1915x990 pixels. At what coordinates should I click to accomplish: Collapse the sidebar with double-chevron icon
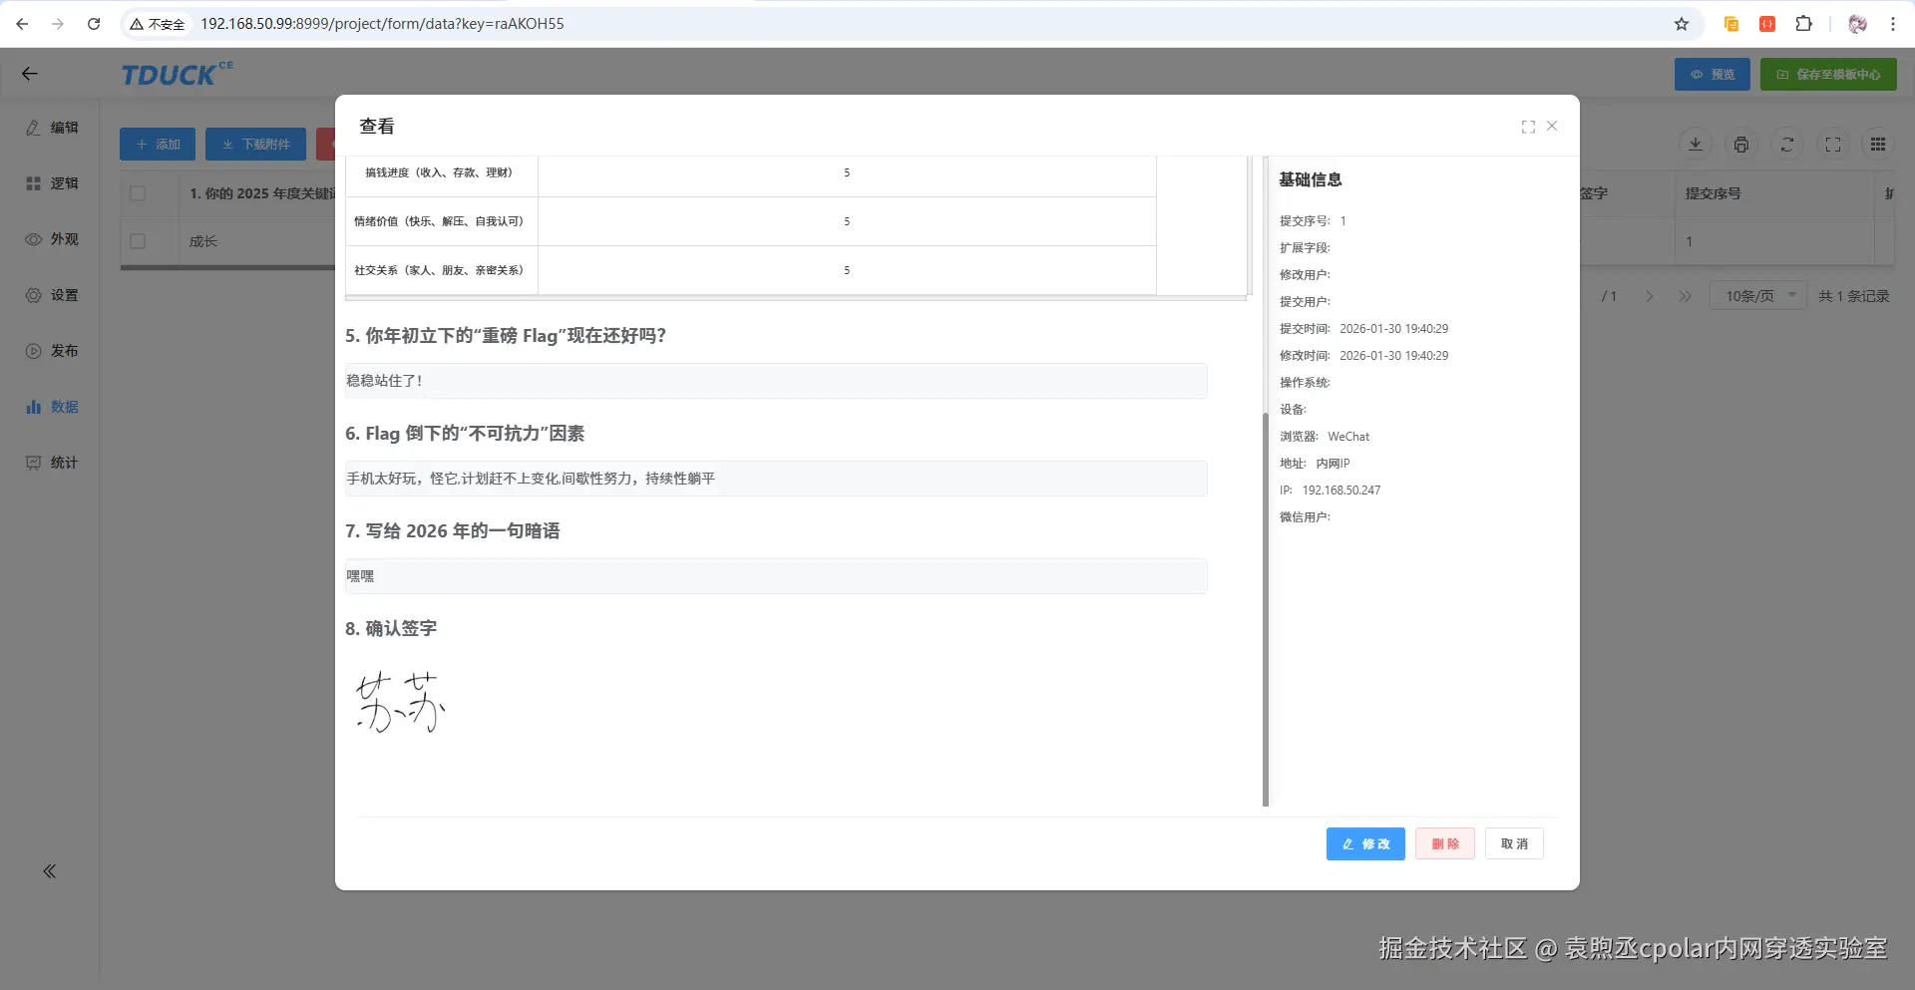[x=49, y=871]
